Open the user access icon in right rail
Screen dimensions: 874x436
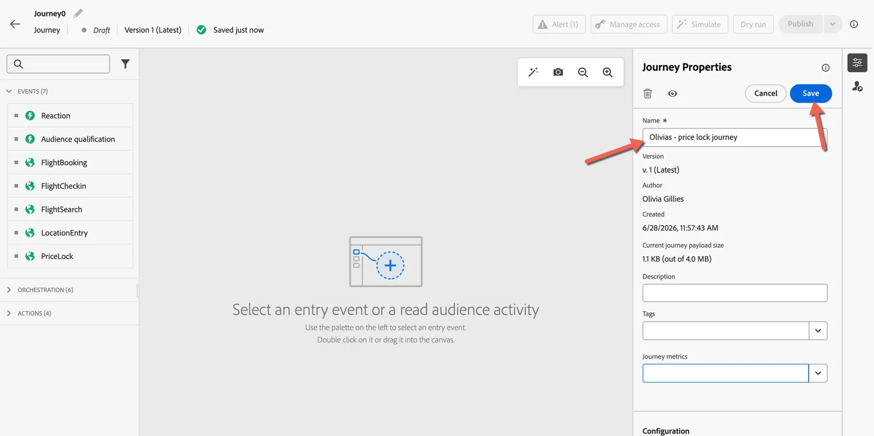coord(858,87)
